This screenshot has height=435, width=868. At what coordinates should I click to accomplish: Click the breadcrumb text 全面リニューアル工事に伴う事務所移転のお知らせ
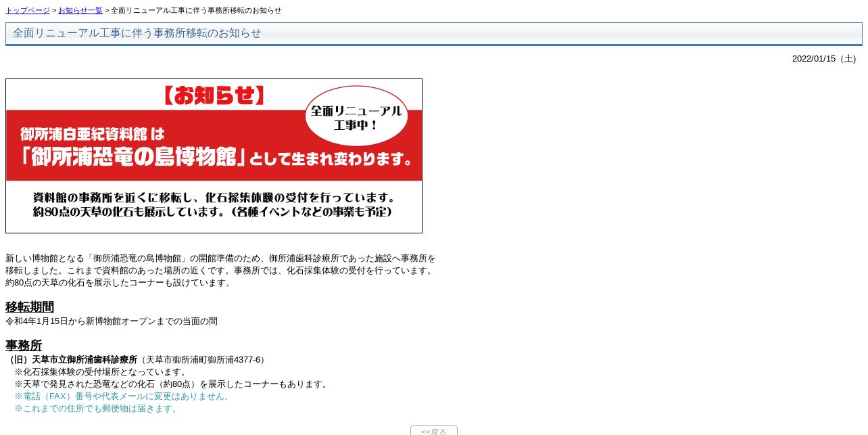point(197,11)
